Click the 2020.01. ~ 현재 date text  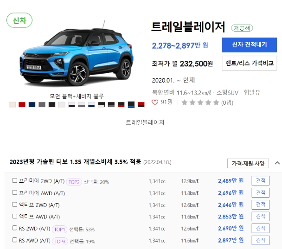tap(173, 80)
